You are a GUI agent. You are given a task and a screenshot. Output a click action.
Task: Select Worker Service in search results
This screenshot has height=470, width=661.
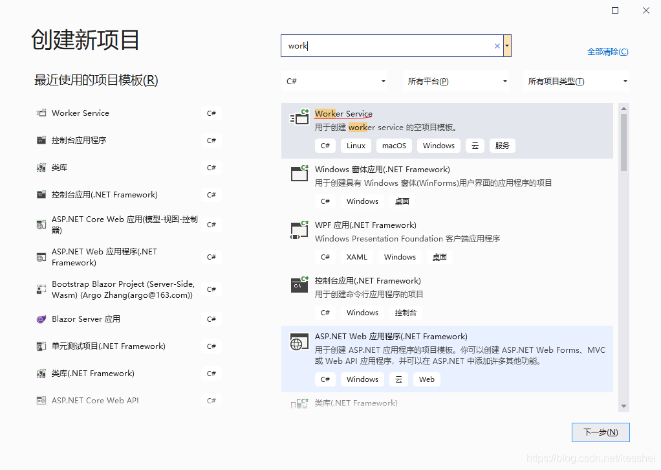(447, 131)
